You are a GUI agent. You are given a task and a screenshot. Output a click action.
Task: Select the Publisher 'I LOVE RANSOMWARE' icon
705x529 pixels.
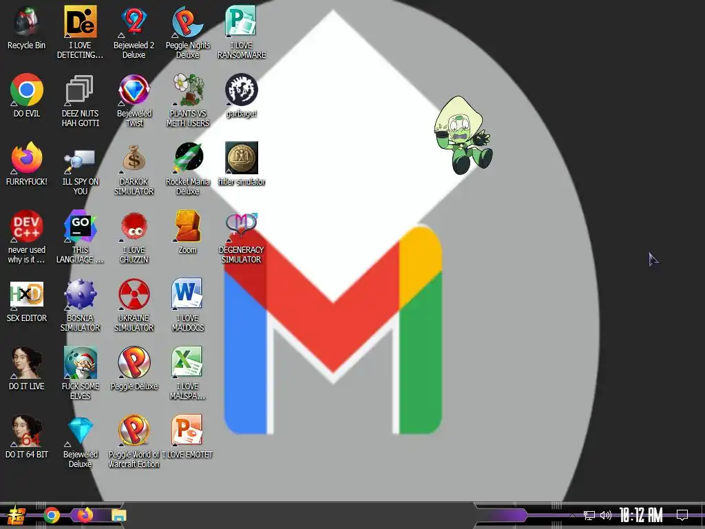tap(241, 21)
